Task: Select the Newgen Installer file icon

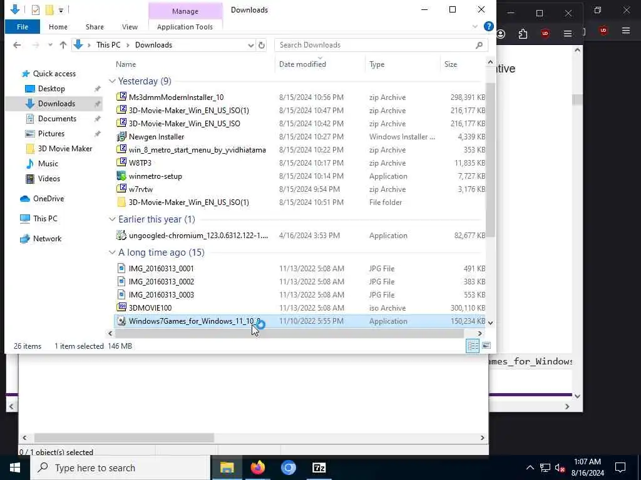Action: click(x=121, y=136)
